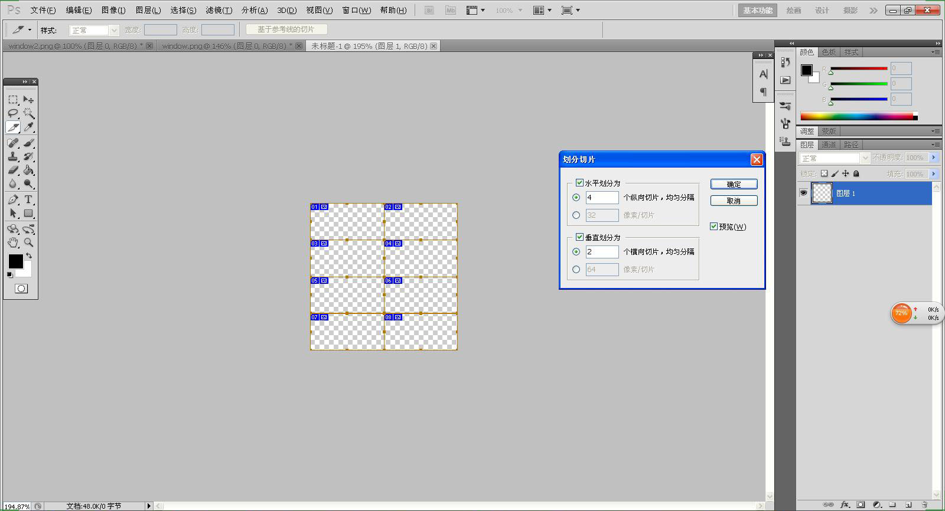Select the Horizontal Type tool

click(28, 199)
